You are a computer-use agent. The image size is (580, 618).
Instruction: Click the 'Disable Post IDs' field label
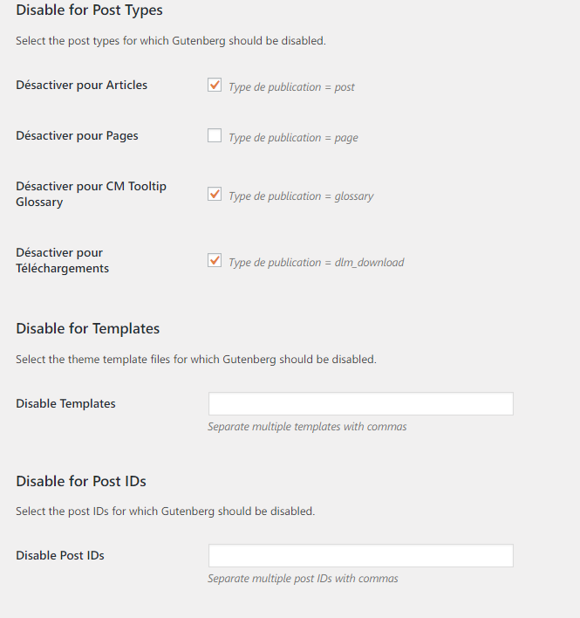(x=60, y=556)
